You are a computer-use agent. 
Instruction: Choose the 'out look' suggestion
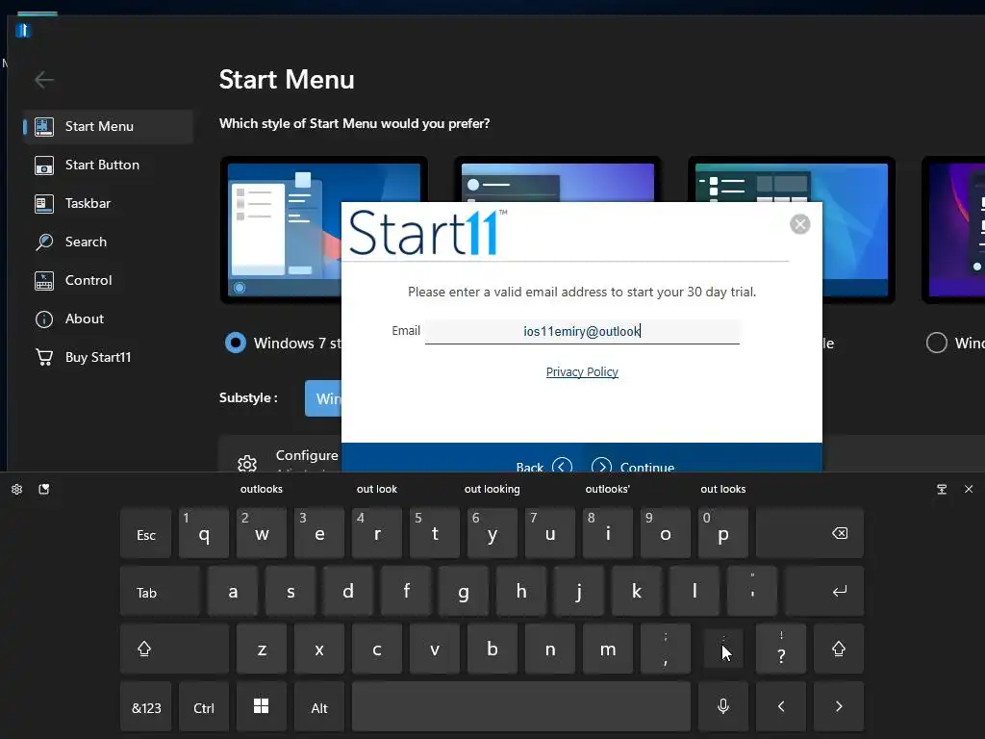click(x=377, y=489)
